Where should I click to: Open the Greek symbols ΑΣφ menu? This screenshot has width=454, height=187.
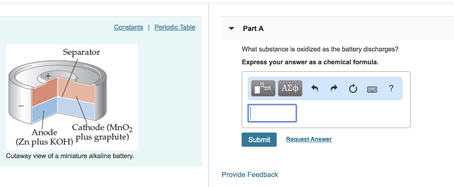pyautogui.click(x=290, y=89)
